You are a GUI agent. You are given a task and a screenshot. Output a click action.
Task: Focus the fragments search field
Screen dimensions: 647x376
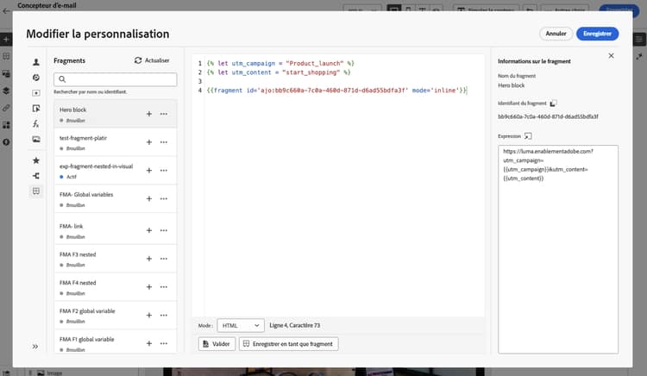[x=115, y=79]
